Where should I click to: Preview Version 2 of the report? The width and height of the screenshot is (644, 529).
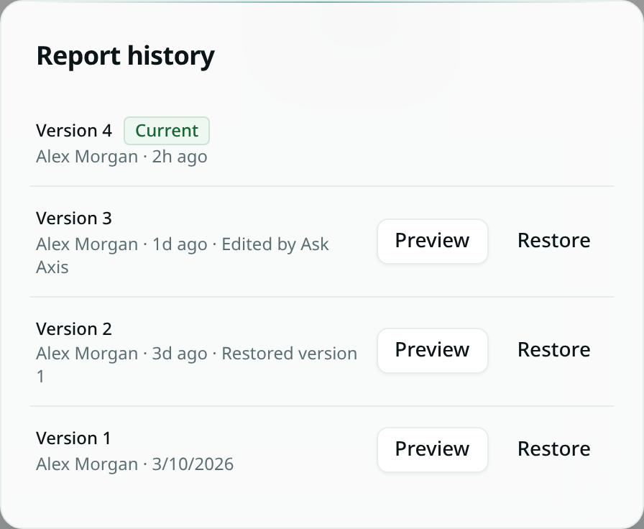pyautogui.click(x=433, y=350)
